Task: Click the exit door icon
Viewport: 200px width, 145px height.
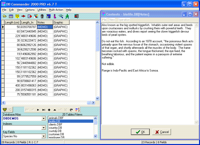Action: 76,16
